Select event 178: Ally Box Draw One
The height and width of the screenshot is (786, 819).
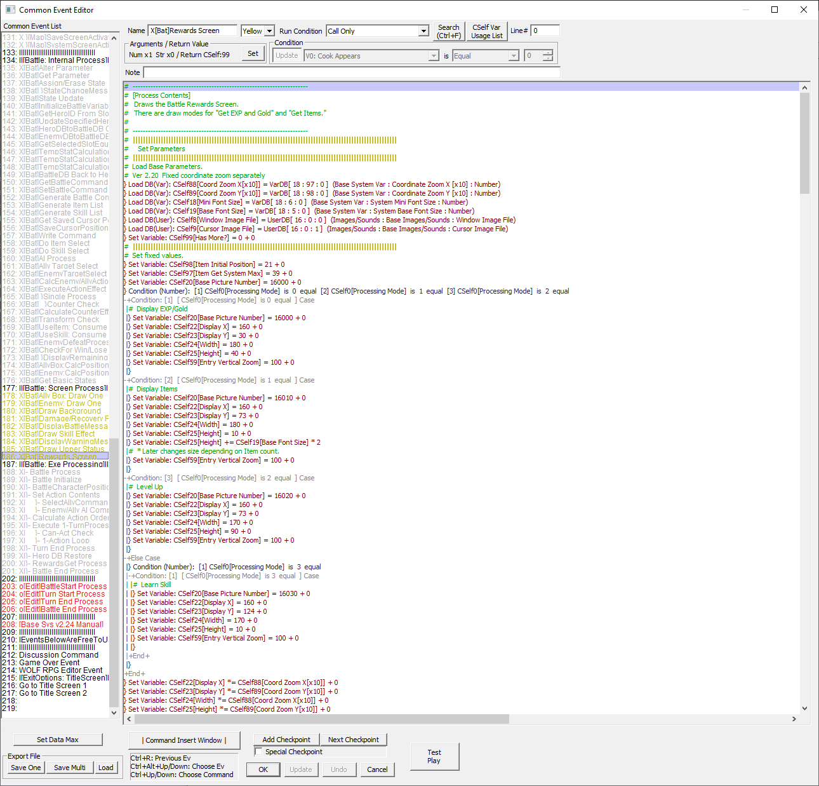click(x=55, y=396)
